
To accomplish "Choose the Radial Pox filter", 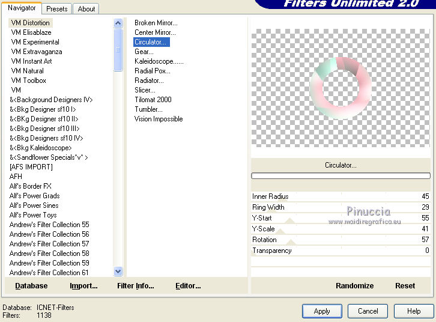I will [153, 71].
